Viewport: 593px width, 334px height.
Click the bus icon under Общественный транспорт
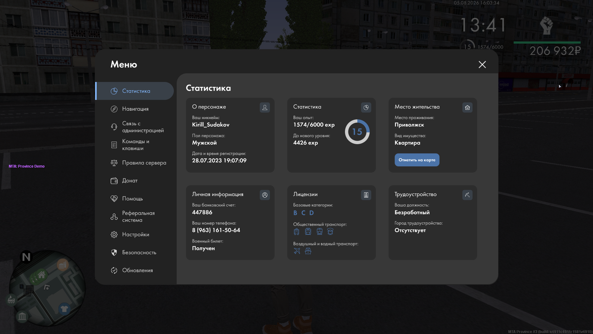(296, 232)
